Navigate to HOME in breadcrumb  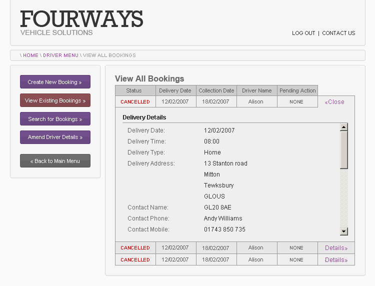(30, 55)
